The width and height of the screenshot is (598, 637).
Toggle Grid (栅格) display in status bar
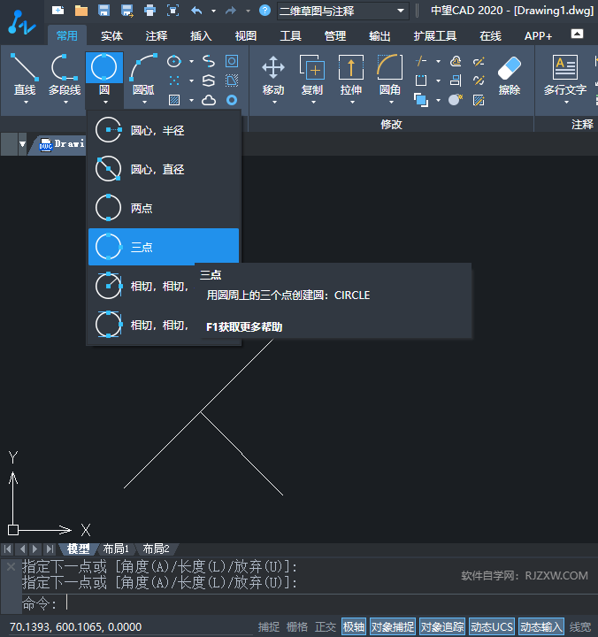297,627
